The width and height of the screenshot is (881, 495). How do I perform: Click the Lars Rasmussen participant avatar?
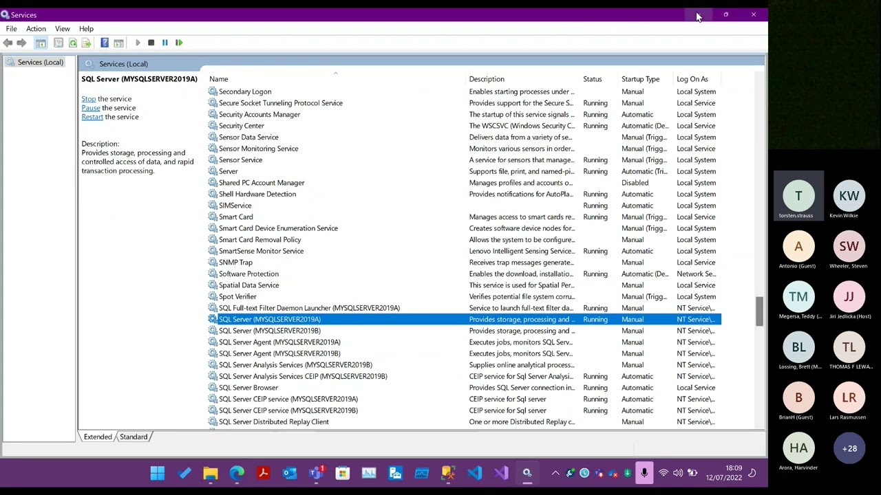(x=849, y=397)
